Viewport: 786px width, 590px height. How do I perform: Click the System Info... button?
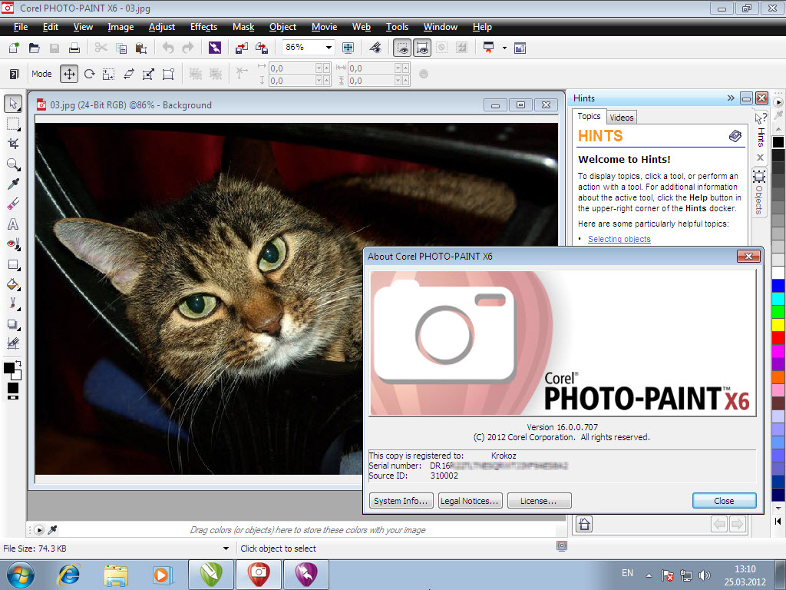400,501
